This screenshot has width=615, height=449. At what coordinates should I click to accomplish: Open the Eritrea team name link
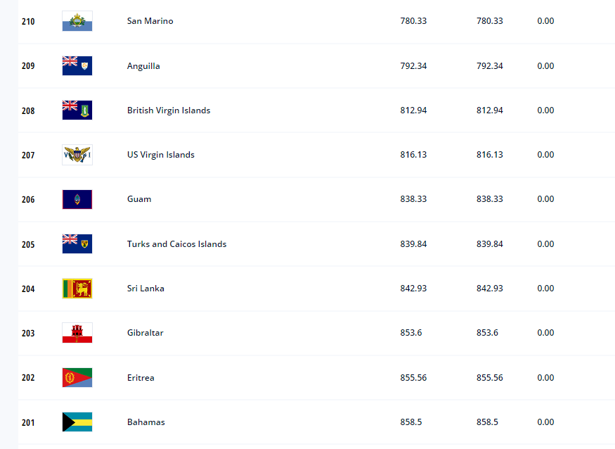point(141,377)
